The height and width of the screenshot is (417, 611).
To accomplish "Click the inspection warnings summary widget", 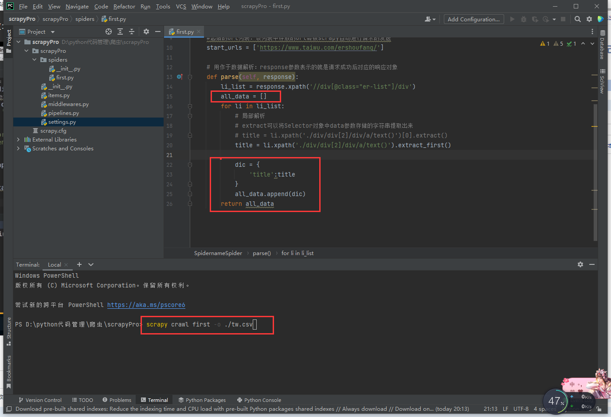I will 558,43.
